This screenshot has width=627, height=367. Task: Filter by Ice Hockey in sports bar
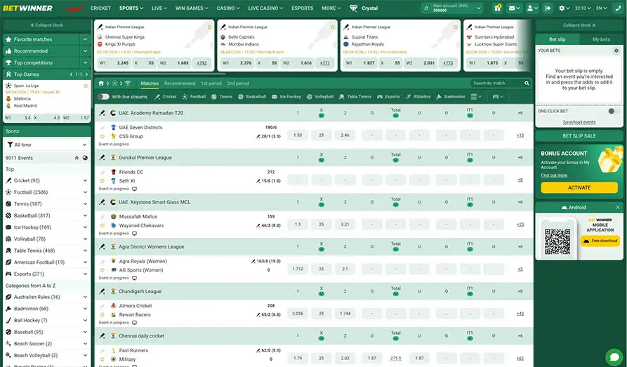(286, 96)
